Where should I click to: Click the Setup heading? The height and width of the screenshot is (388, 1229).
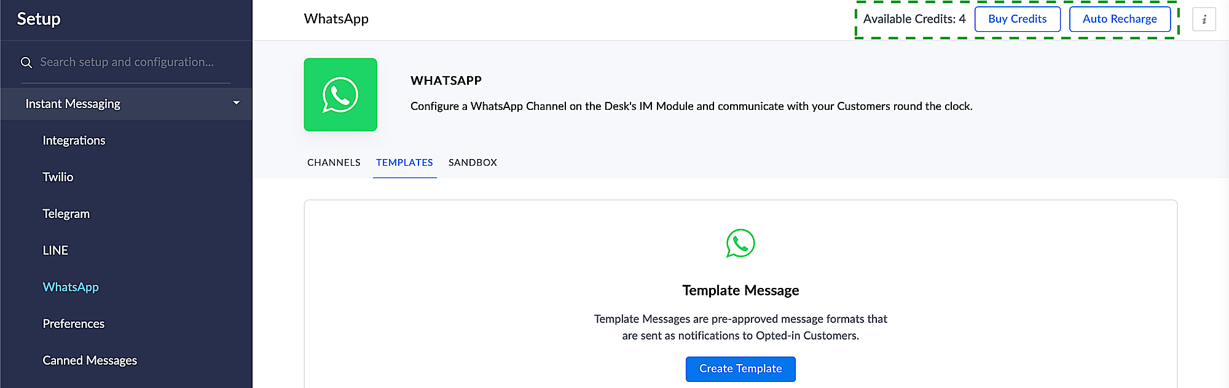coord(39,19)
